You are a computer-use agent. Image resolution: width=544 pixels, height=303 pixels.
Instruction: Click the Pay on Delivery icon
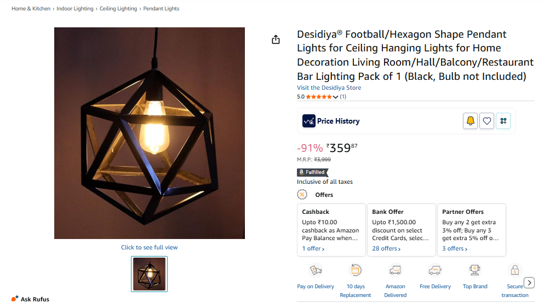pyautogui.click(x=316, y=270)
